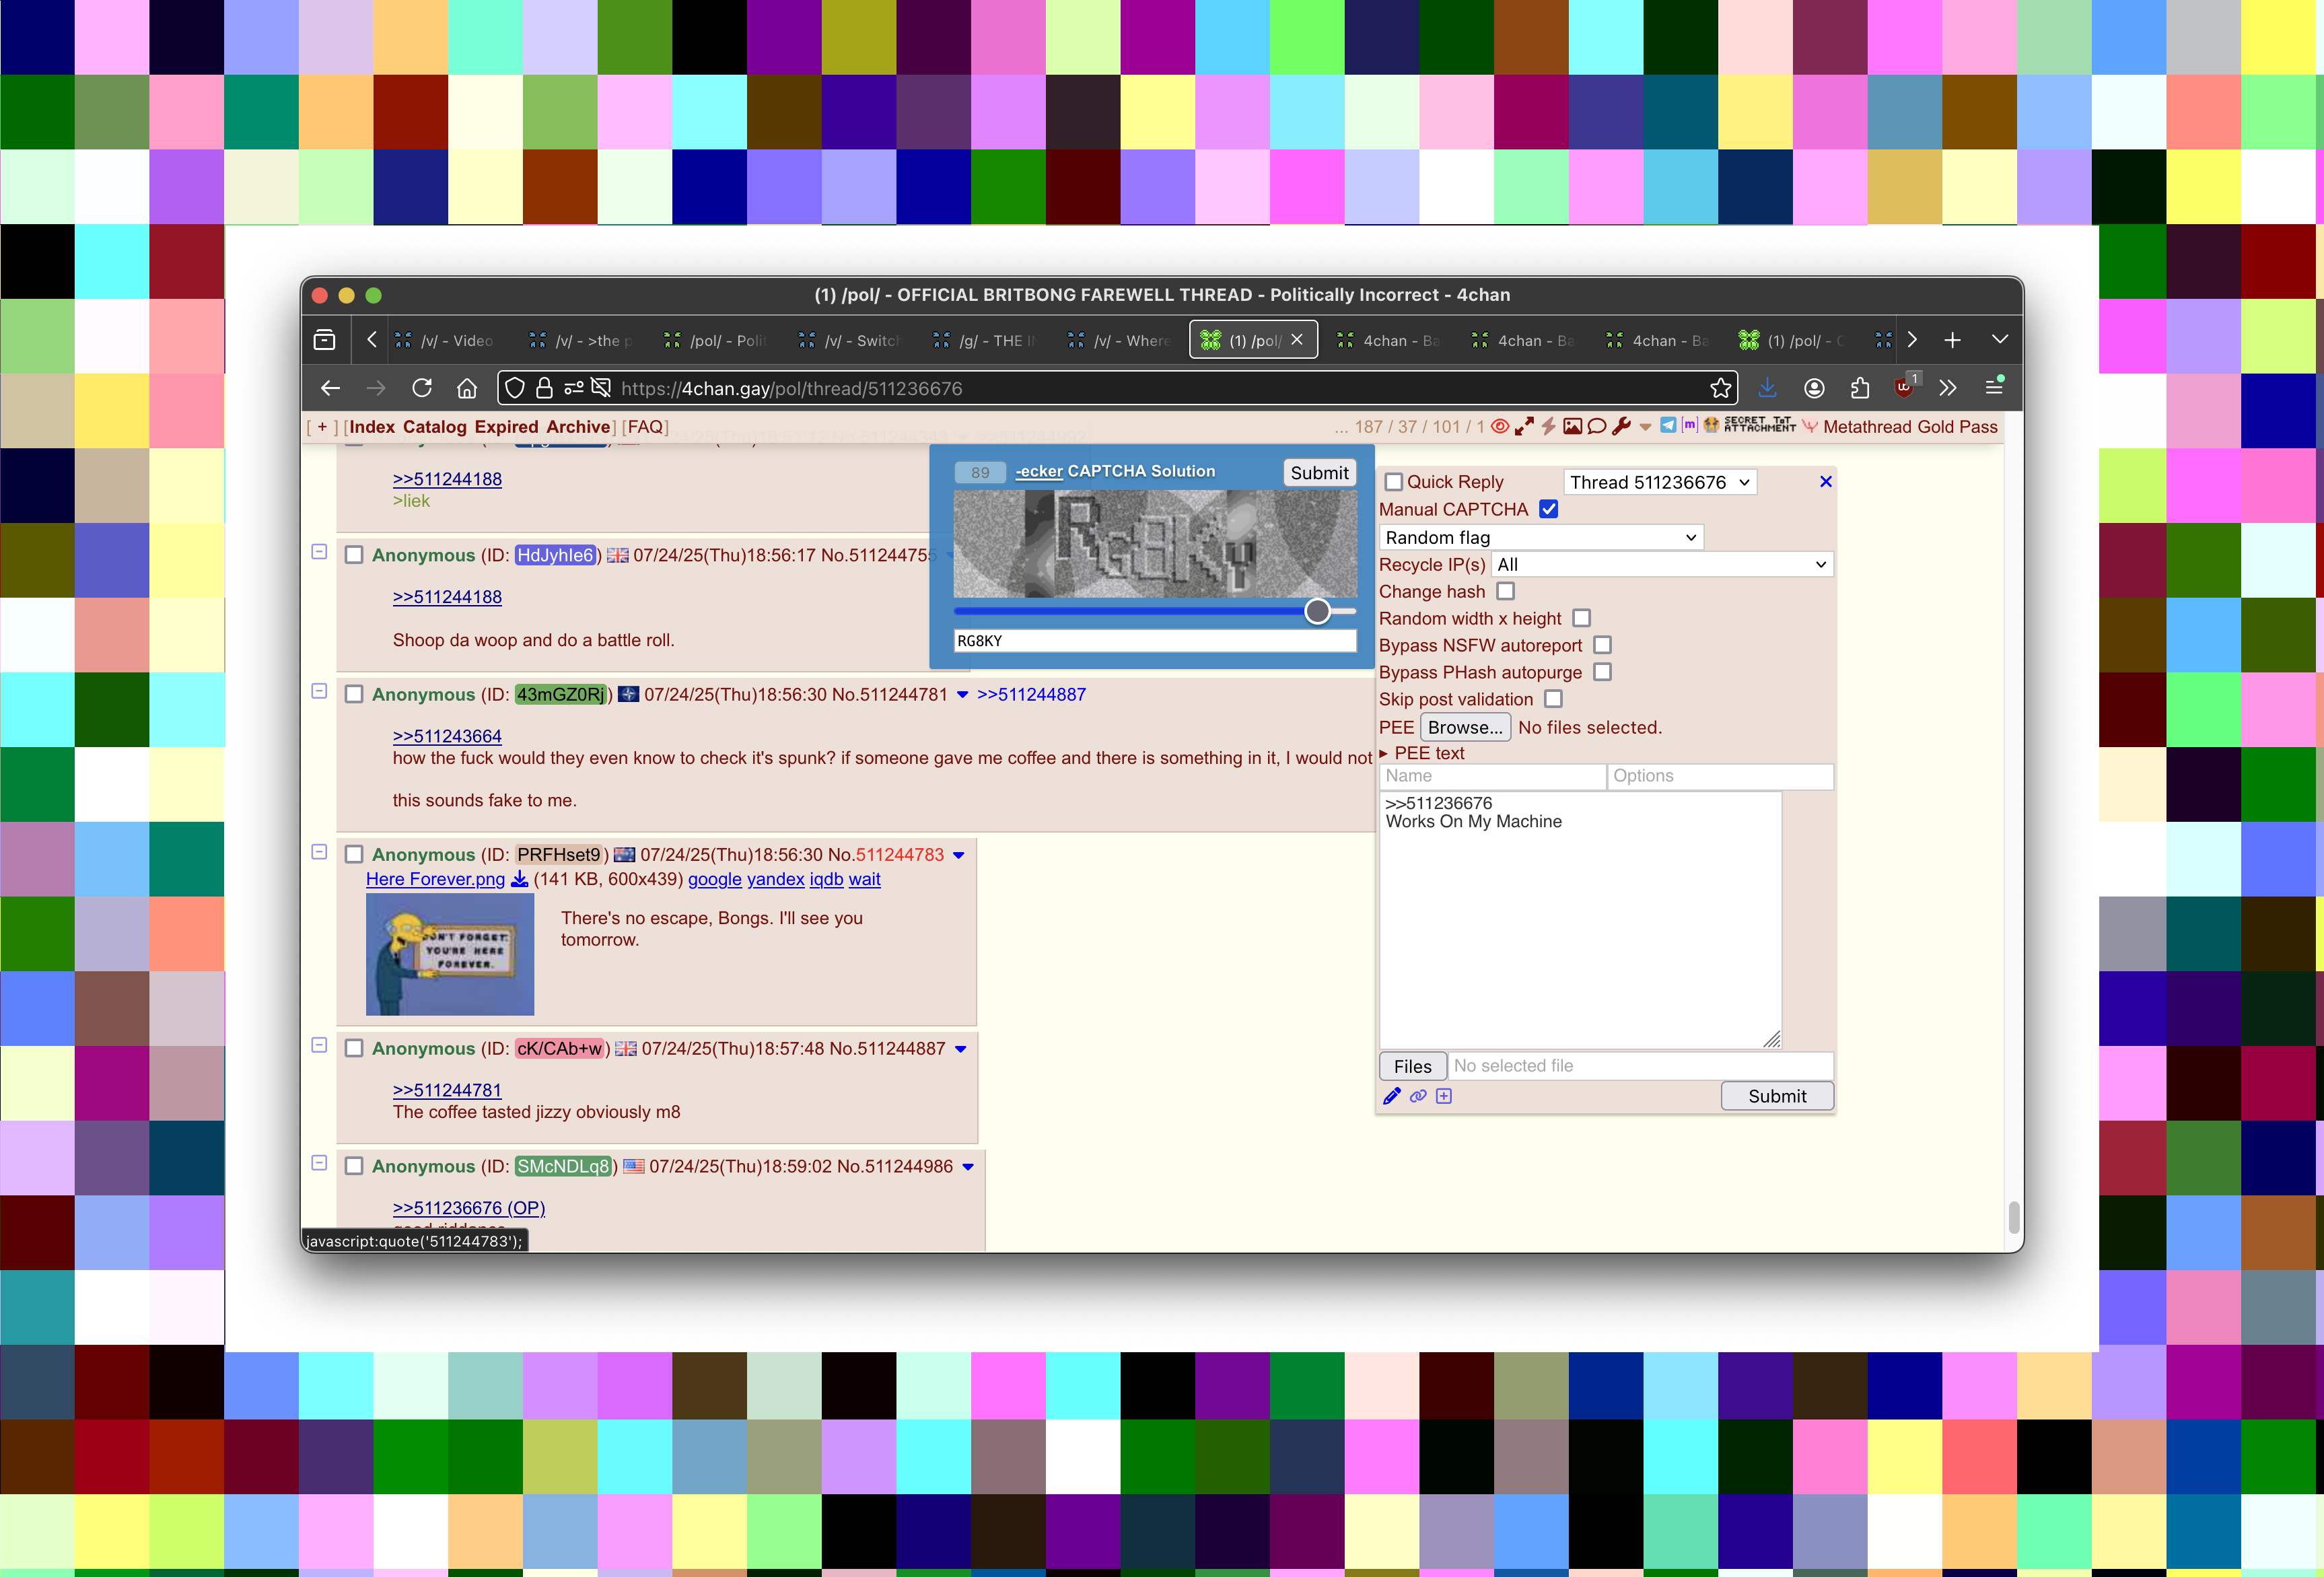Go to browser home page
Image resolution: width=2324 pixels, height=1577 pixels.
(467, 388)
